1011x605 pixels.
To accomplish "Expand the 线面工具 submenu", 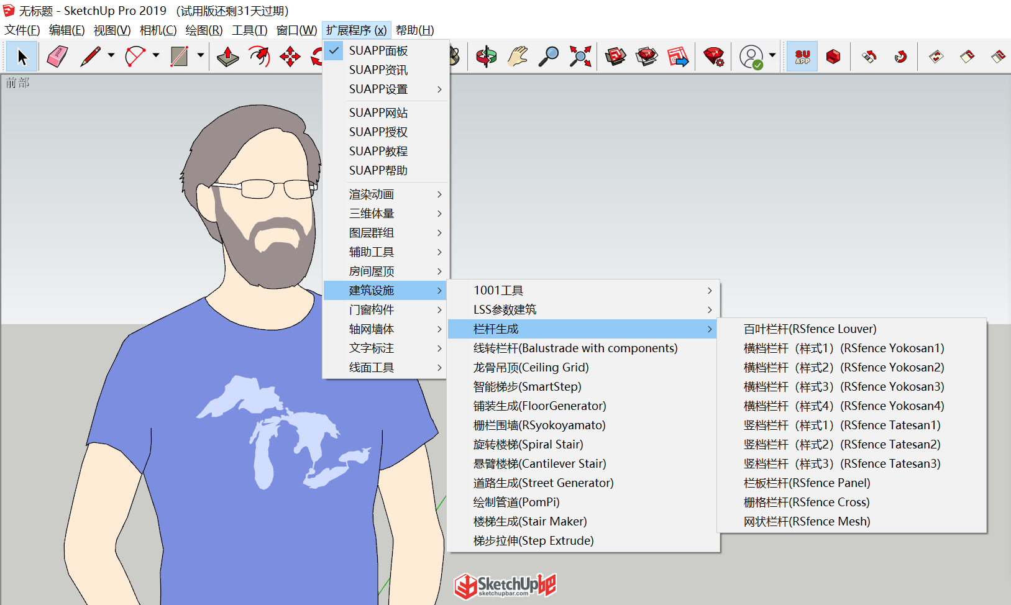I will pos(386,367).
